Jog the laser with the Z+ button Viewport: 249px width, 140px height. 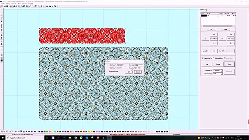[231, 35]
